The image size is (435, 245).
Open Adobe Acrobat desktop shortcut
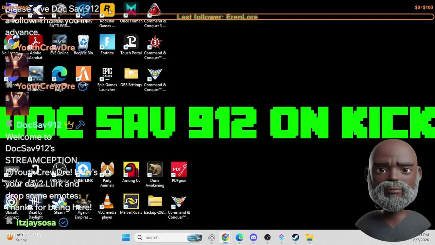pyautogui.click(x=36, y=47)
